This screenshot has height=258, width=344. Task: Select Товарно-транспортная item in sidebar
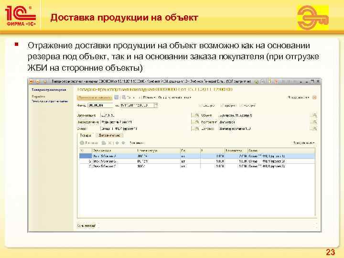click(49, 89)
